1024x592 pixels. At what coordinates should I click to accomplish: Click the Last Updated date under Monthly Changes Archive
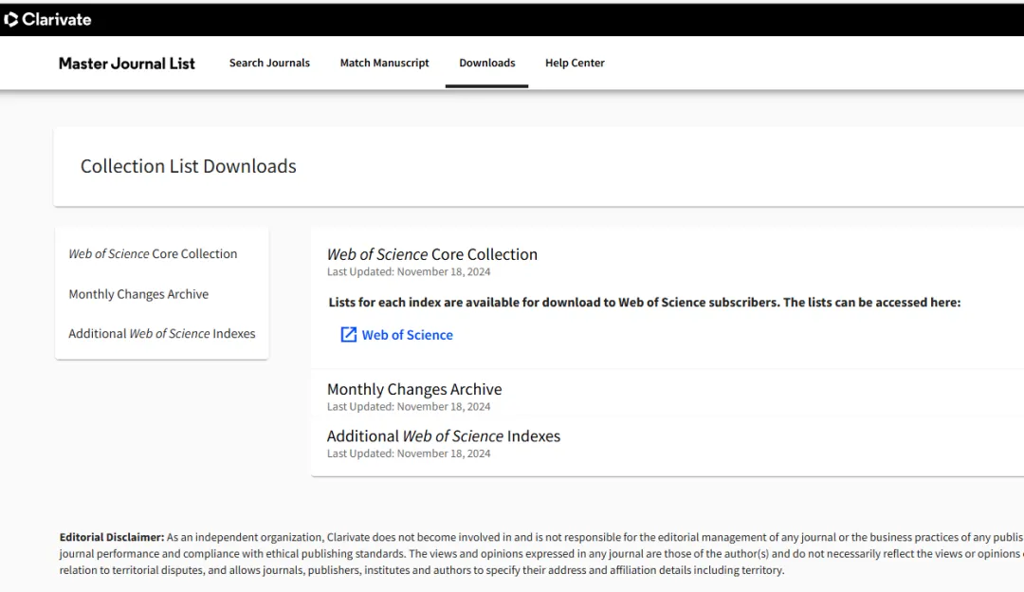coord(408,406)
